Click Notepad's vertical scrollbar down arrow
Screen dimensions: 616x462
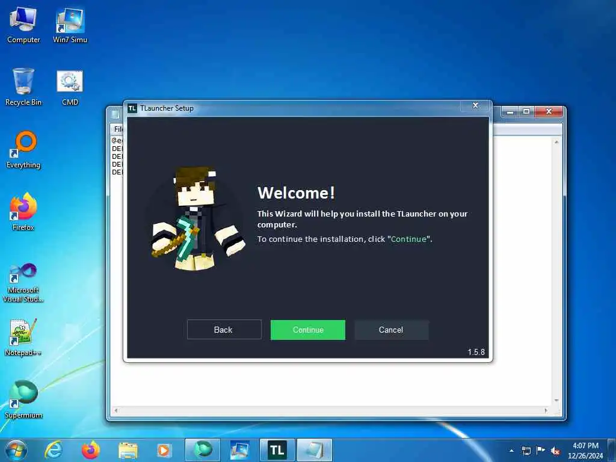pos(556,400)
